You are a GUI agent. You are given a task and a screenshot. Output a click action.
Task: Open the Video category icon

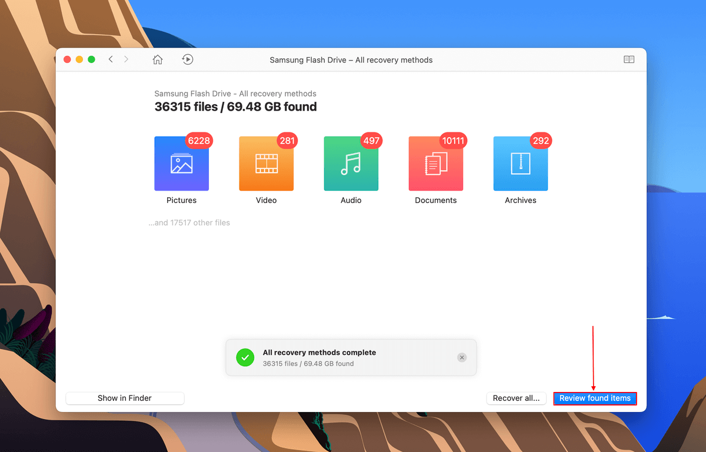(266, 164)
